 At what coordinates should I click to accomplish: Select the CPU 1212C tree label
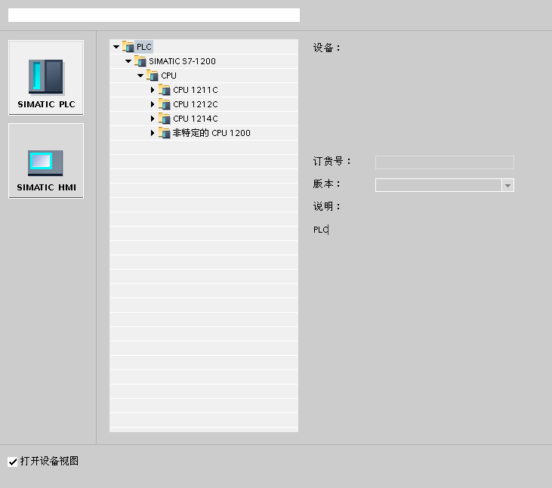196,104
